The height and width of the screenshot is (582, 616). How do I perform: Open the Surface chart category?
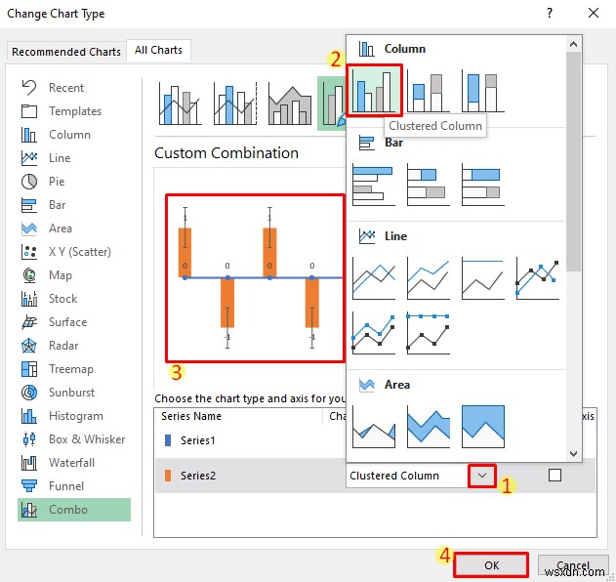coord(74,322)
